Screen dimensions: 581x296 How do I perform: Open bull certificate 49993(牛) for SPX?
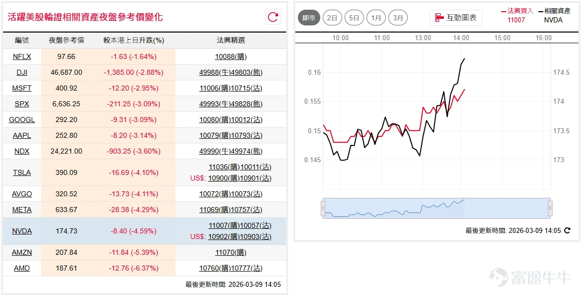(215, 104)
